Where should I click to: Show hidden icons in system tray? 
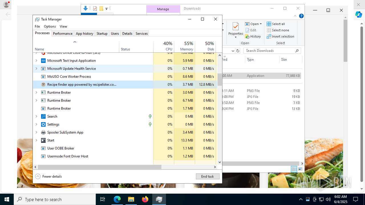coord(301,199)
